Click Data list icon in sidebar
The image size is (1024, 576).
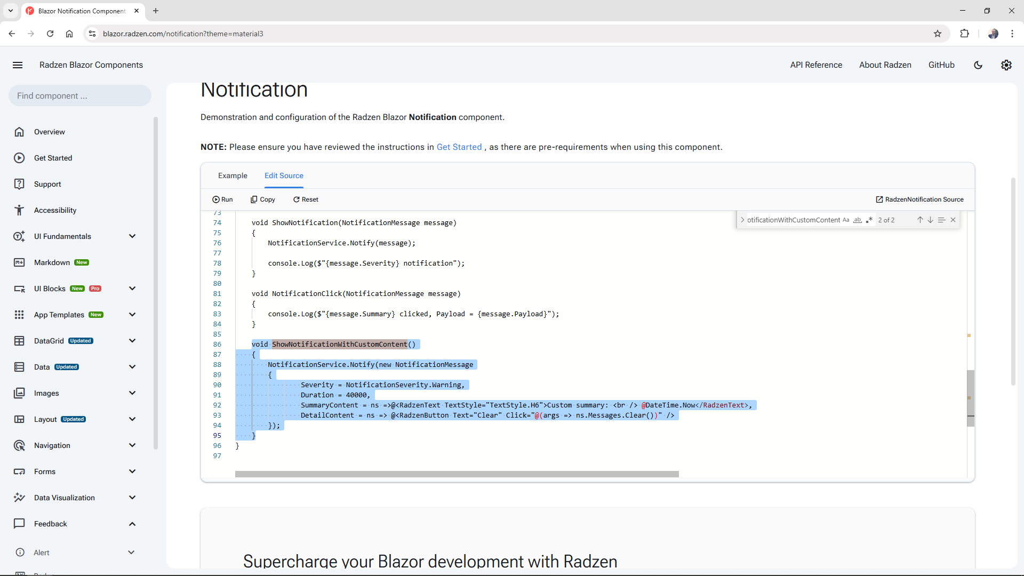pyautogui.click(x=19, y=367)
